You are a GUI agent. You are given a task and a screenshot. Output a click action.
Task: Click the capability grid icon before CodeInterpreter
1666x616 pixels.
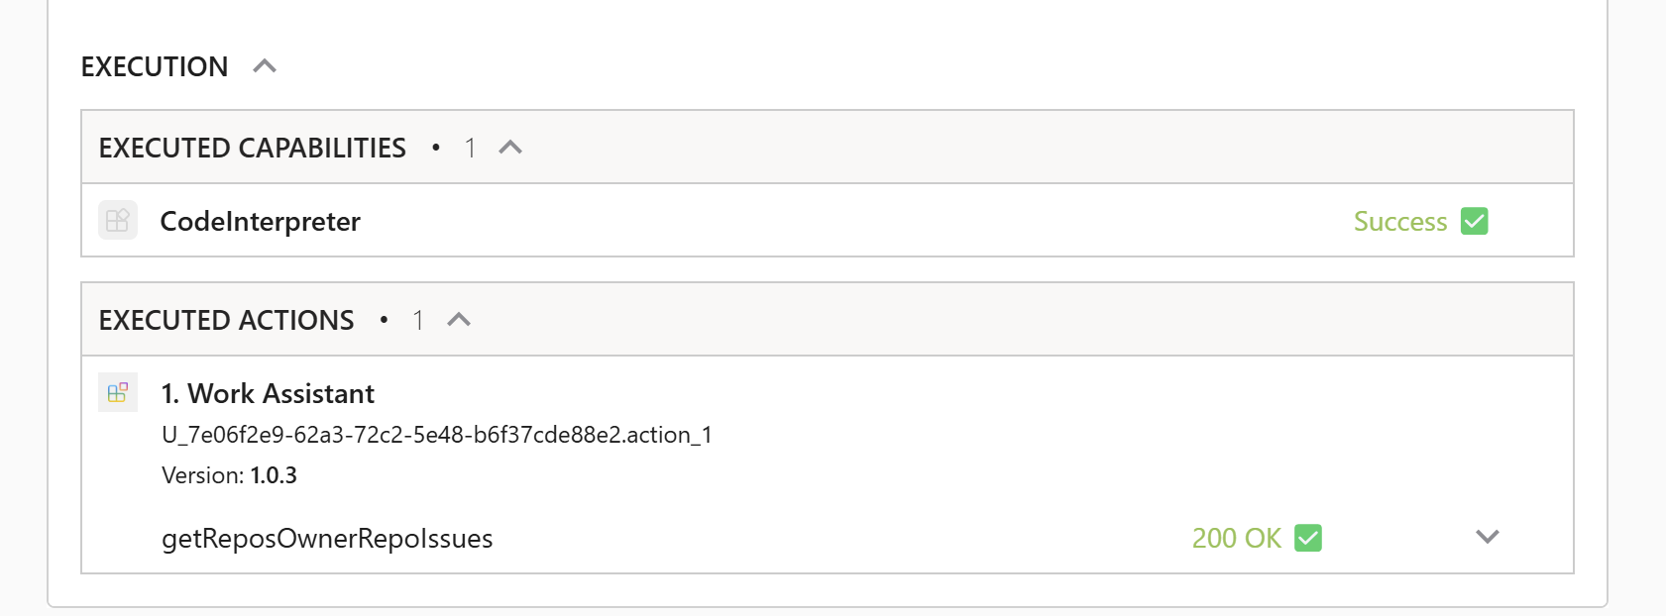click(117, 220)
